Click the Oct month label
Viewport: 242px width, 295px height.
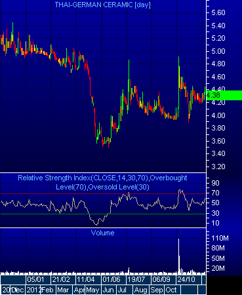point(171,290)
